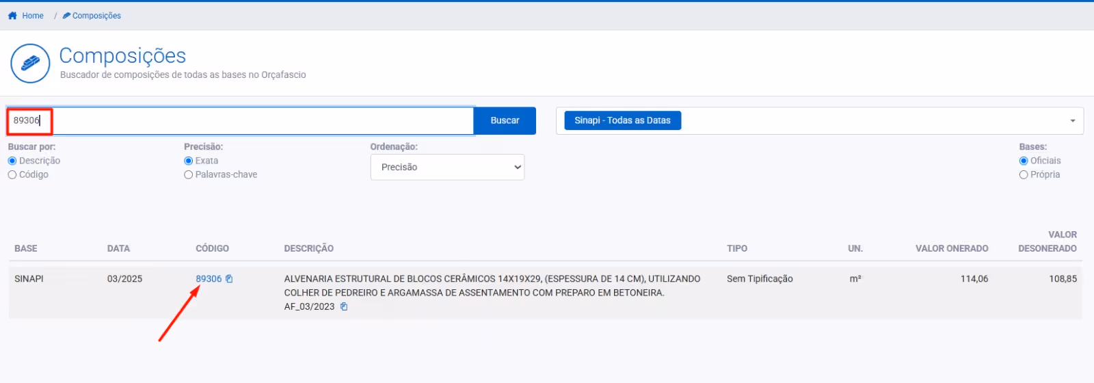This screenshot has height=383, width=1094.
Task: Click the 114,06 onerado value
Action: coord(974,279)
